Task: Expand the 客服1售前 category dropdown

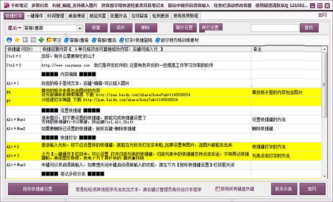Action: pyautogui.click(x=79, y=28)
